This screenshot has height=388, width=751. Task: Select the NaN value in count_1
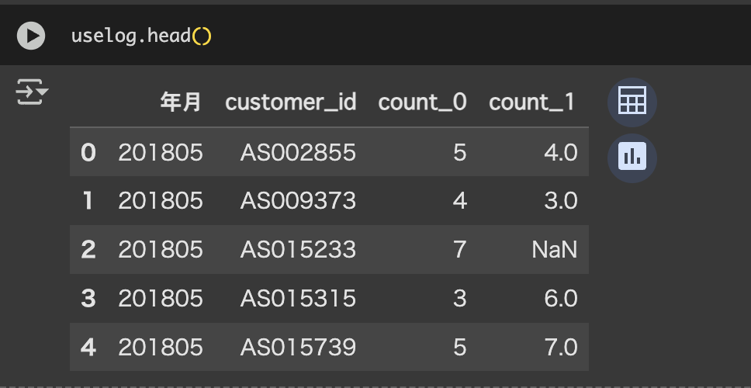pyautogui.click(x=554, y=250)
